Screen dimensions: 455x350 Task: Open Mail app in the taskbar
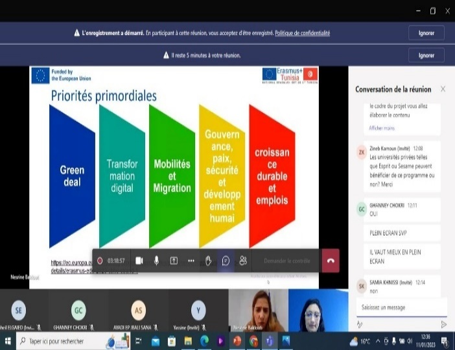tap(156, 342)
